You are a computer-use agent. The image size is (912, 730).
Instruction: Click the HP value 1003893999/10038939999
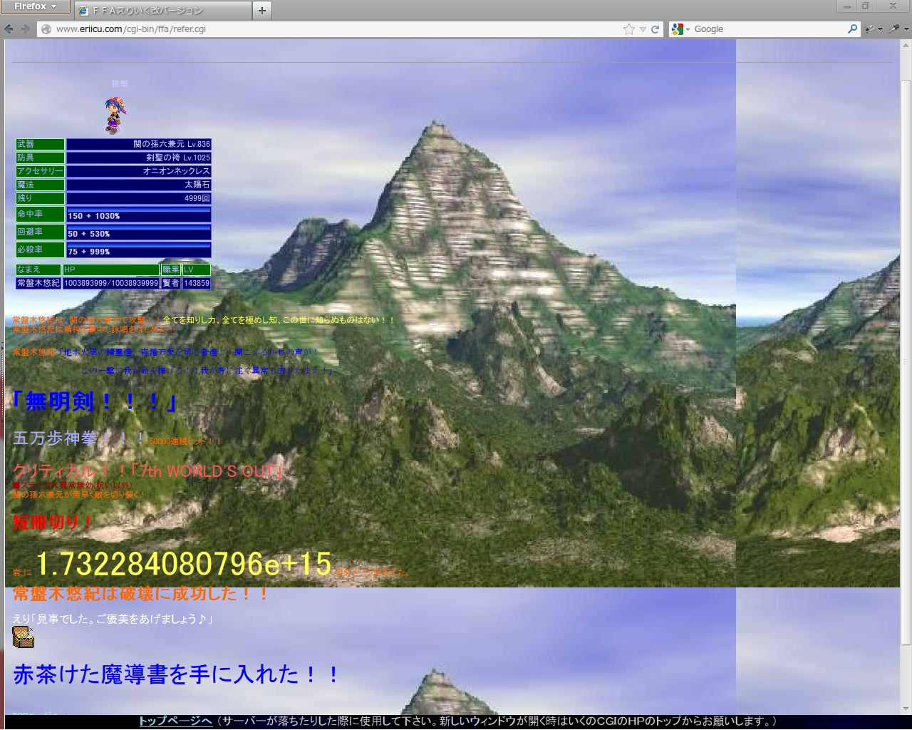click(x=111, y=283)
